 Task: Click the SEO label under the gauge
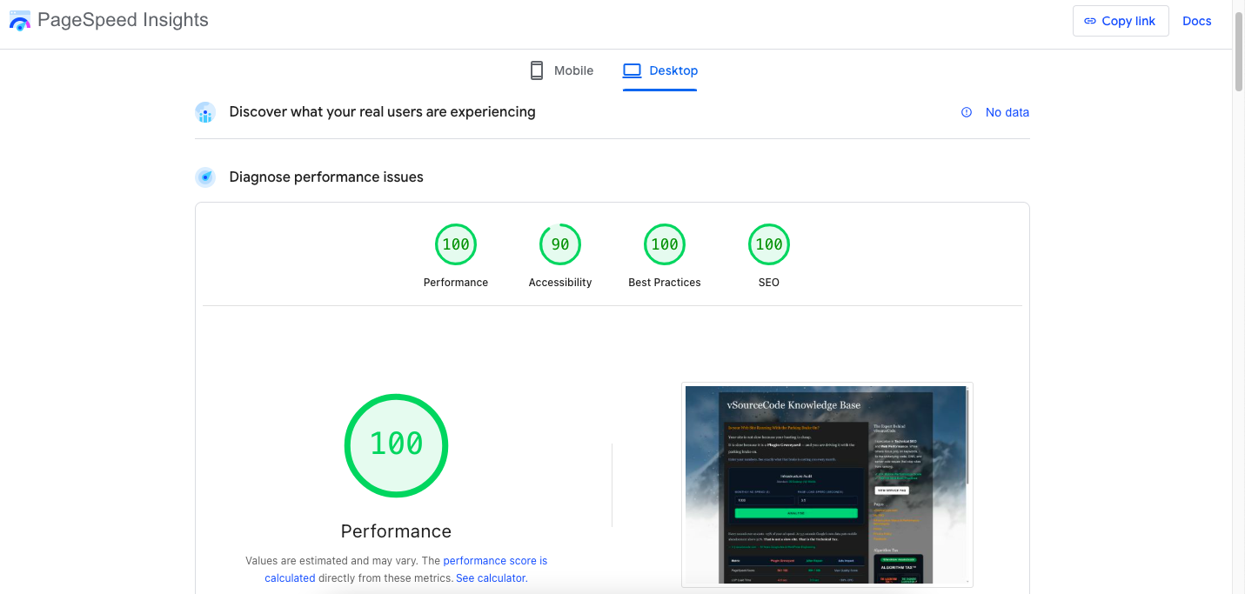click(769, 283)
